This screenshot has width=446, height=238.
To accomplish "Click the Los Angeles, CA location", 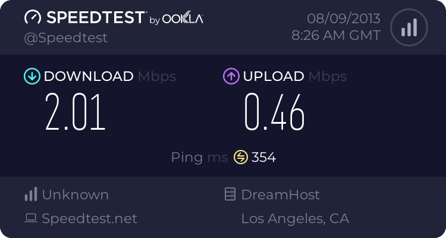I will tap(295, 218).
